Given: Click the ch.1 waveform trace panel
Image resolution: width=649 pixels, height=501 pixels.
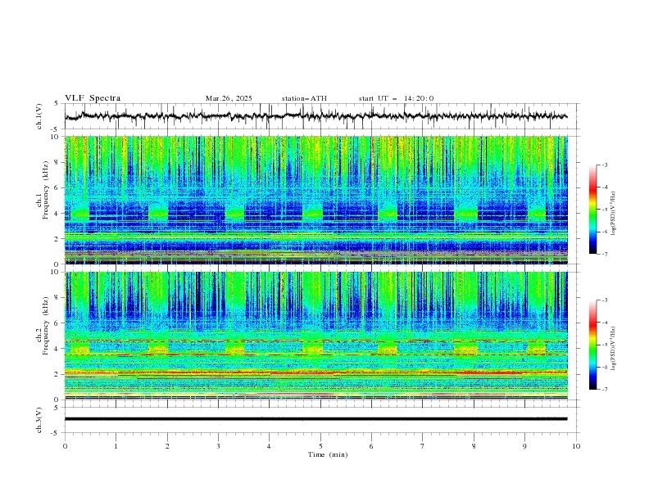Looking at the screenshot, I should (x=322, y=116).
